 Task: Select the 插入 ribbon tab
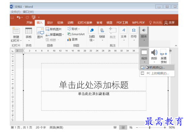tap(40, 23)
